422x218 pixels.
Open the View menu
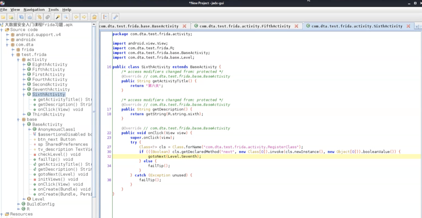15,10
